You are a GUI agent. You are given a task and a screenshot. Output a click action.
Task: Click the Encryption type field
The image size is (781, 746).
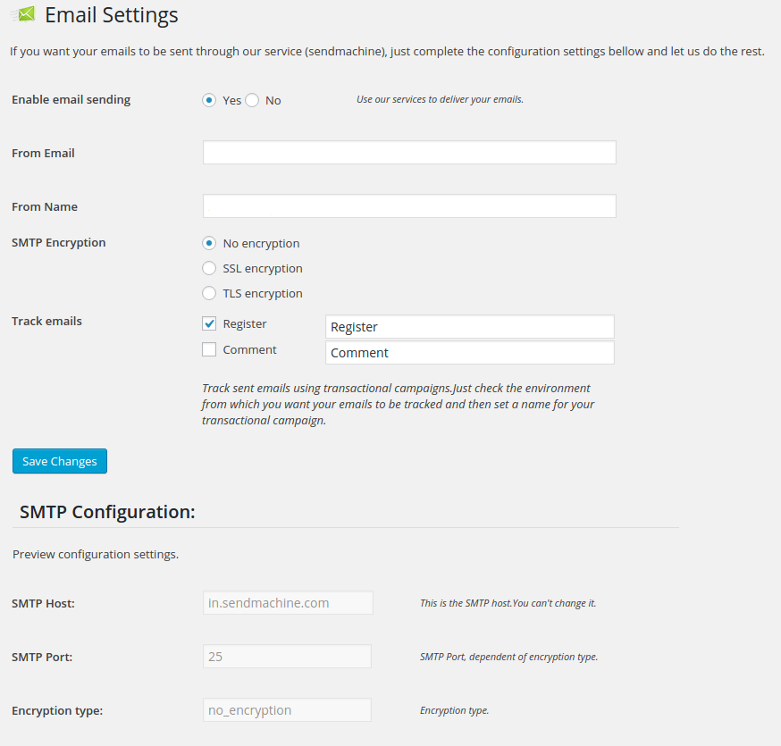pyautogui.click(x=287, y=710)
